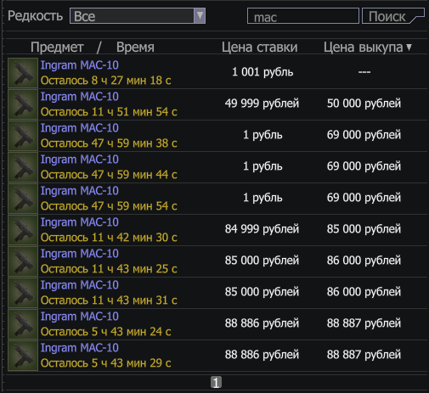Select the 50 000 рублей buyout price
Image resolution: width=429 pixels, height=393 pixels.
point(364,104)
